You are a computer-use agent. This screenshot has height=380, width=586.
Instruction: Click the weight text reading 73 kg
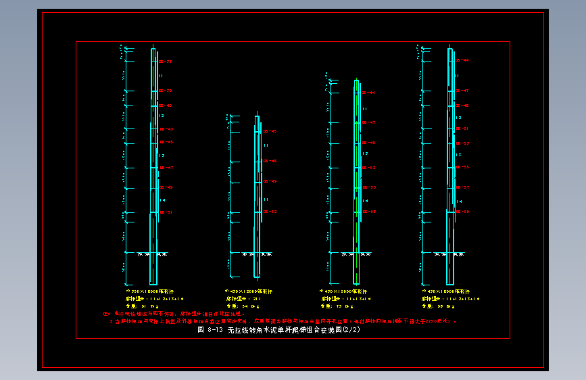(337, 306)
